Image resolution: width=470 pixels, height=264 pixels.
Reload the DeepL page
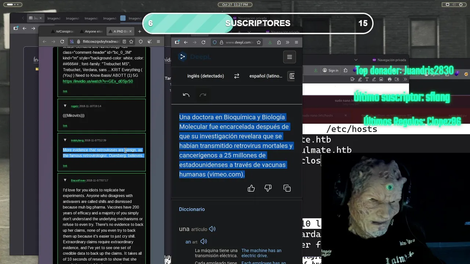click(203, 42)
